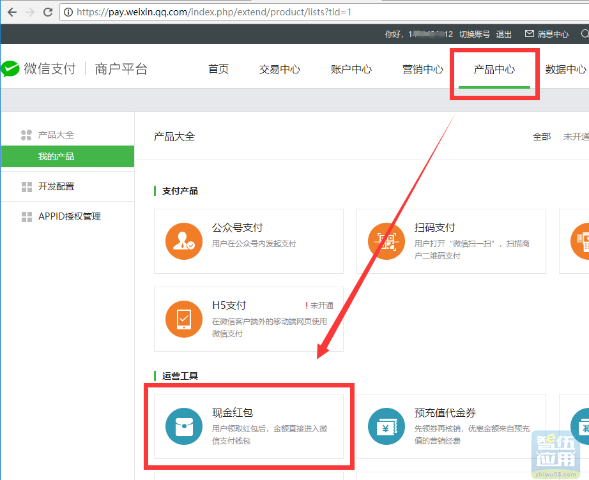The height and width of the screenshot is (480, 589).
Task: Reload the page with the refresh icon
Action: tap(48, 12)
